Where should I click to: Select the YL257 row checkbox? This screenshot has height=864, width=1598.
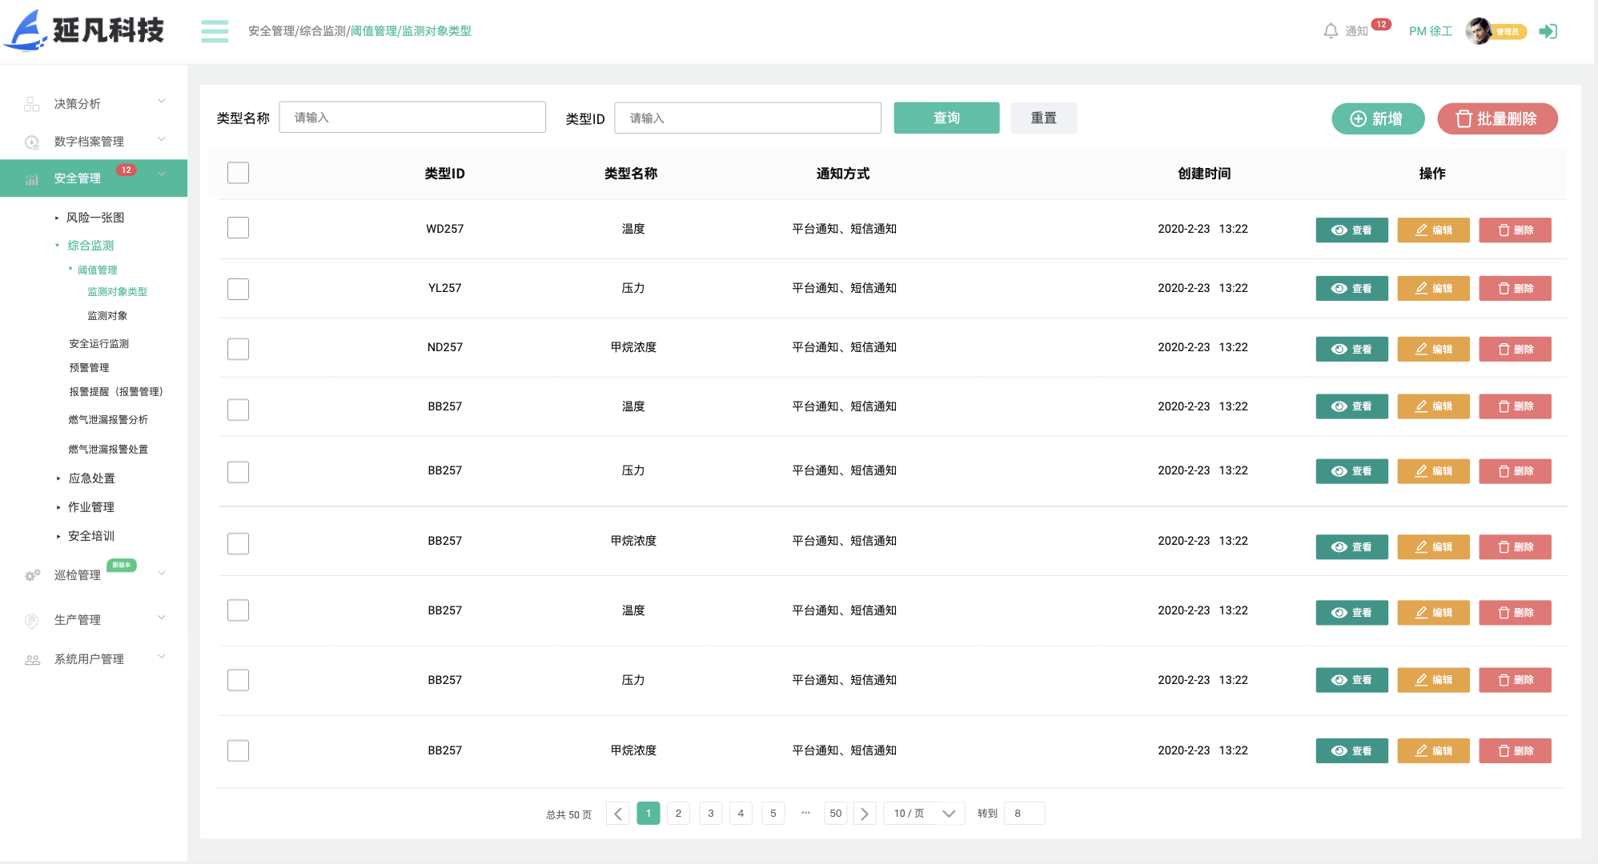point(238,289)
